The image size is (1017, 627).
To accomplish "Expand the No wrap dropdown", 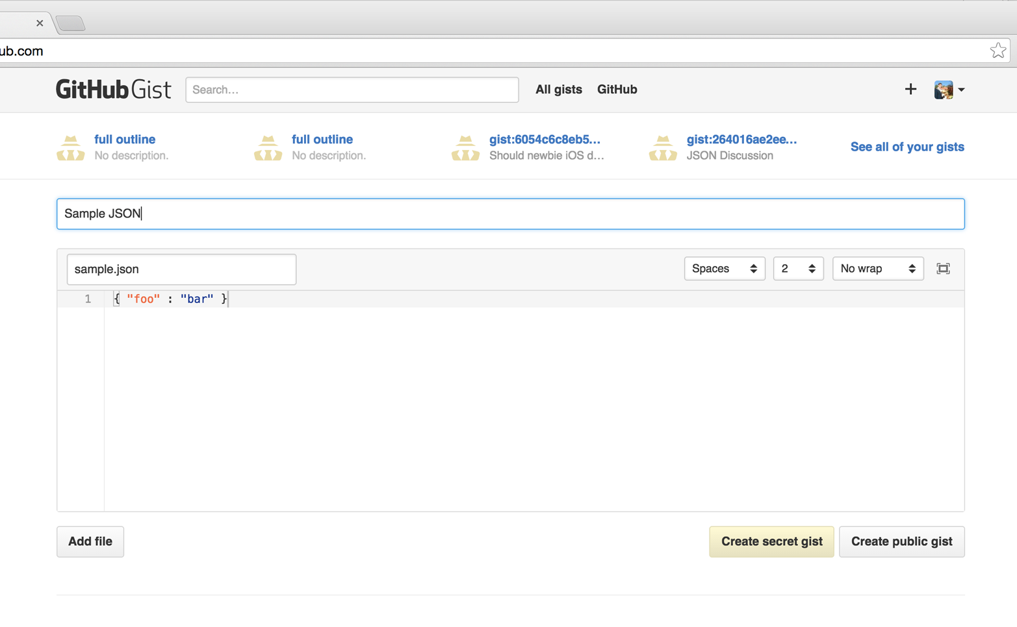I will 877,269.
